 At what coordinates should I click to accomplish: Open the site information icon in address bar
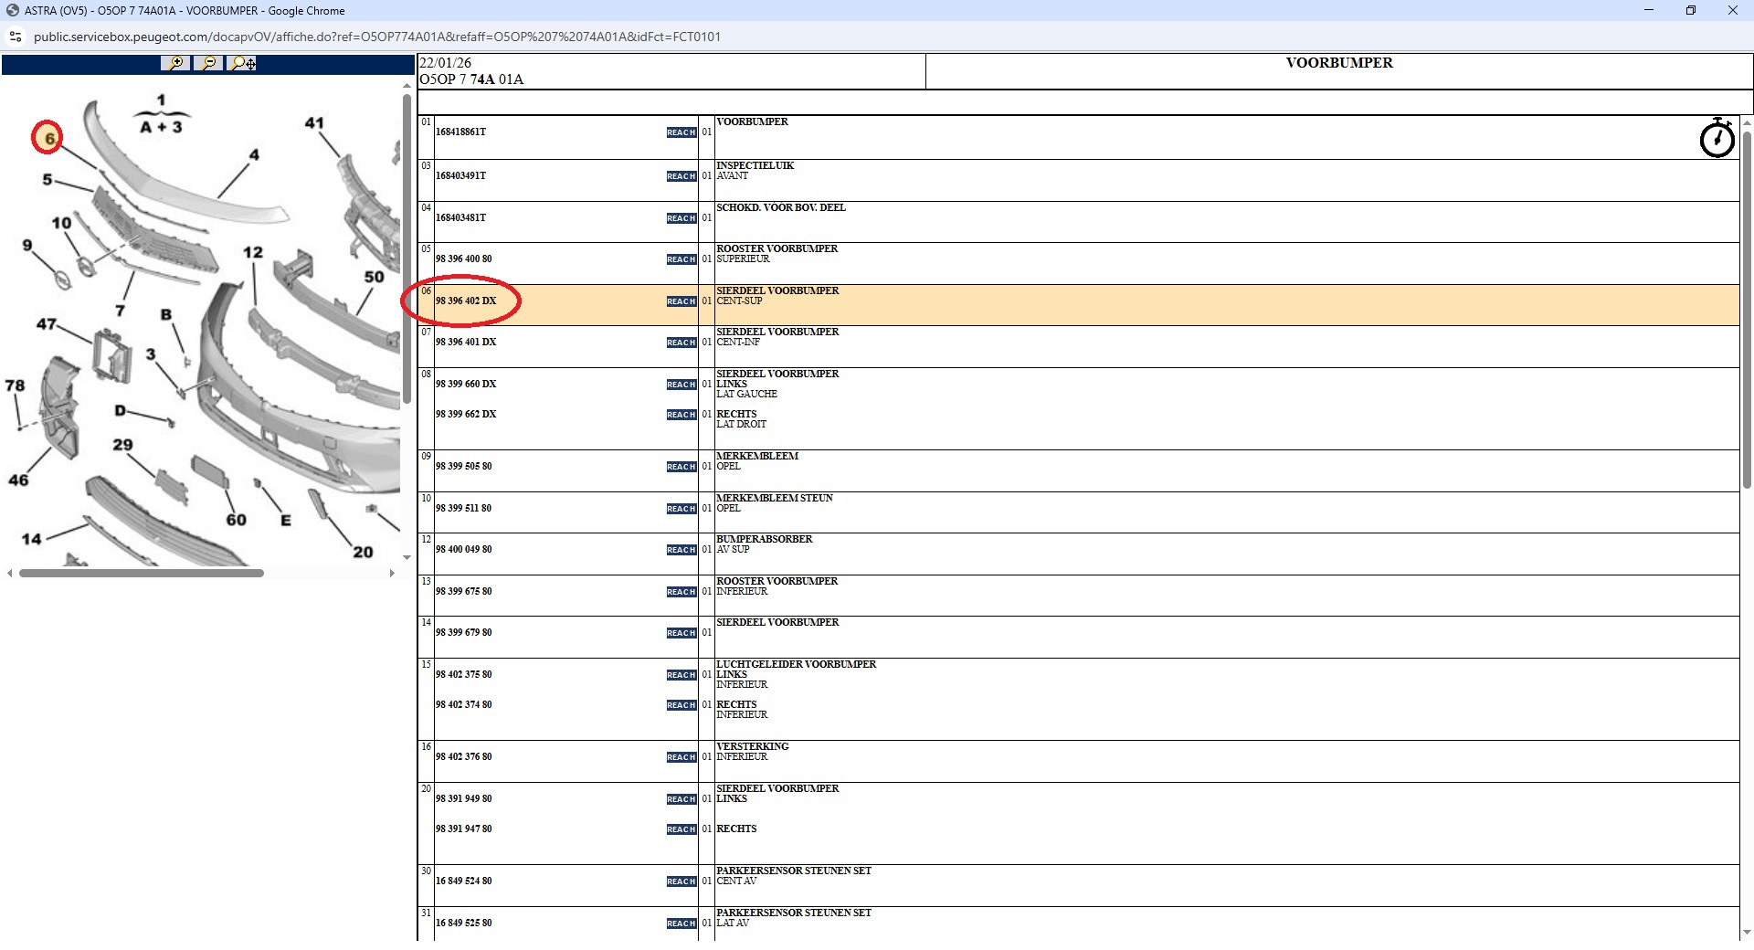coord(15,37)
